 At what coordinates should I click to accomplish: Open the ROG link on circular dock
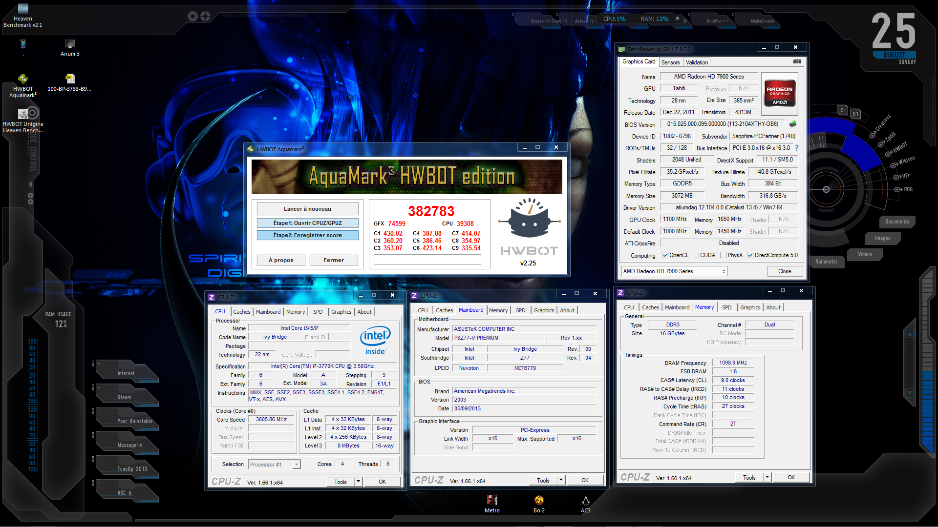(x=904, y=189)
